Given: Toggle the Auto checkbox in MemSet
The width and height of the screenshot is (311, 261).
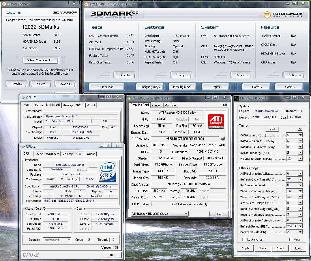Looking at the screenshot, I should (291, 239).
